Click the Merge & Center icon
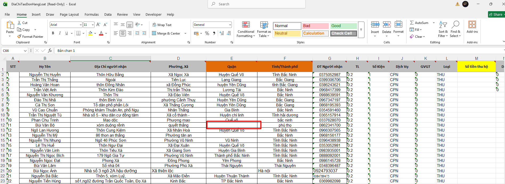Image resolution: width=505 pixels, height=184 pixels. coord(154,33)
